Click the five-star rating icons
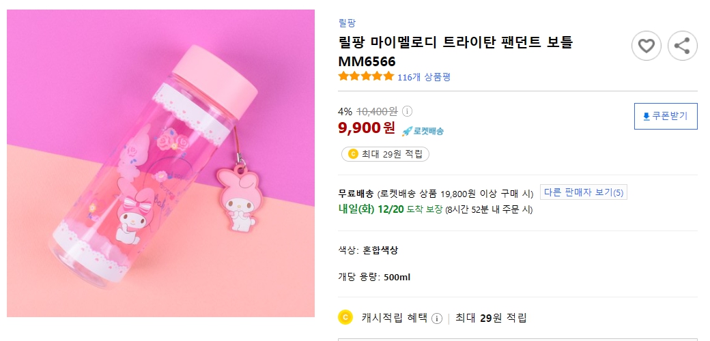The image size is (710, 341). (366, 76)
